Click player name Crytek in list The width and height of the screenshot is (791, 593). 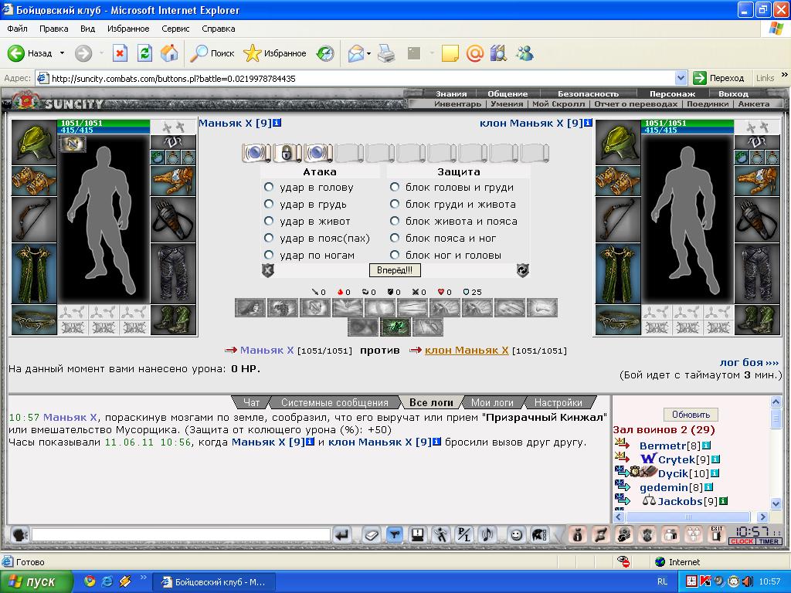(x=677, y=460)
